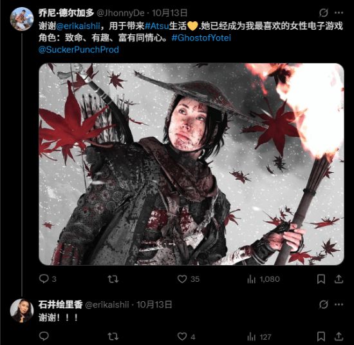Retweet 石井绘里香's reply

(x=113, y=337)
